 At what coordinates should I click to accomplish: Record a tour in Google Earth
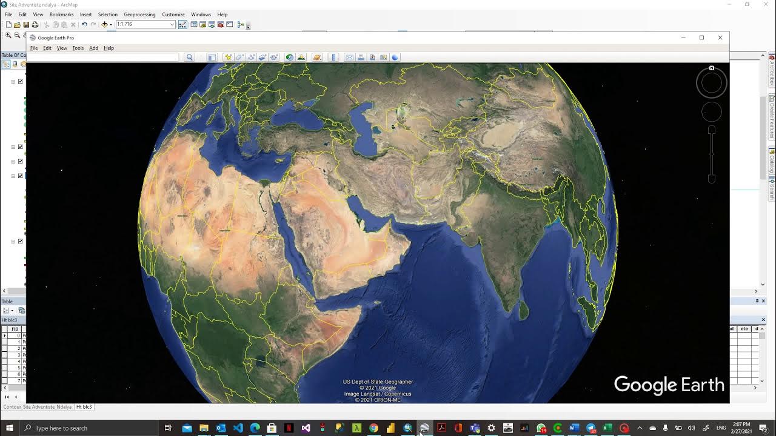tap(274, 58)
